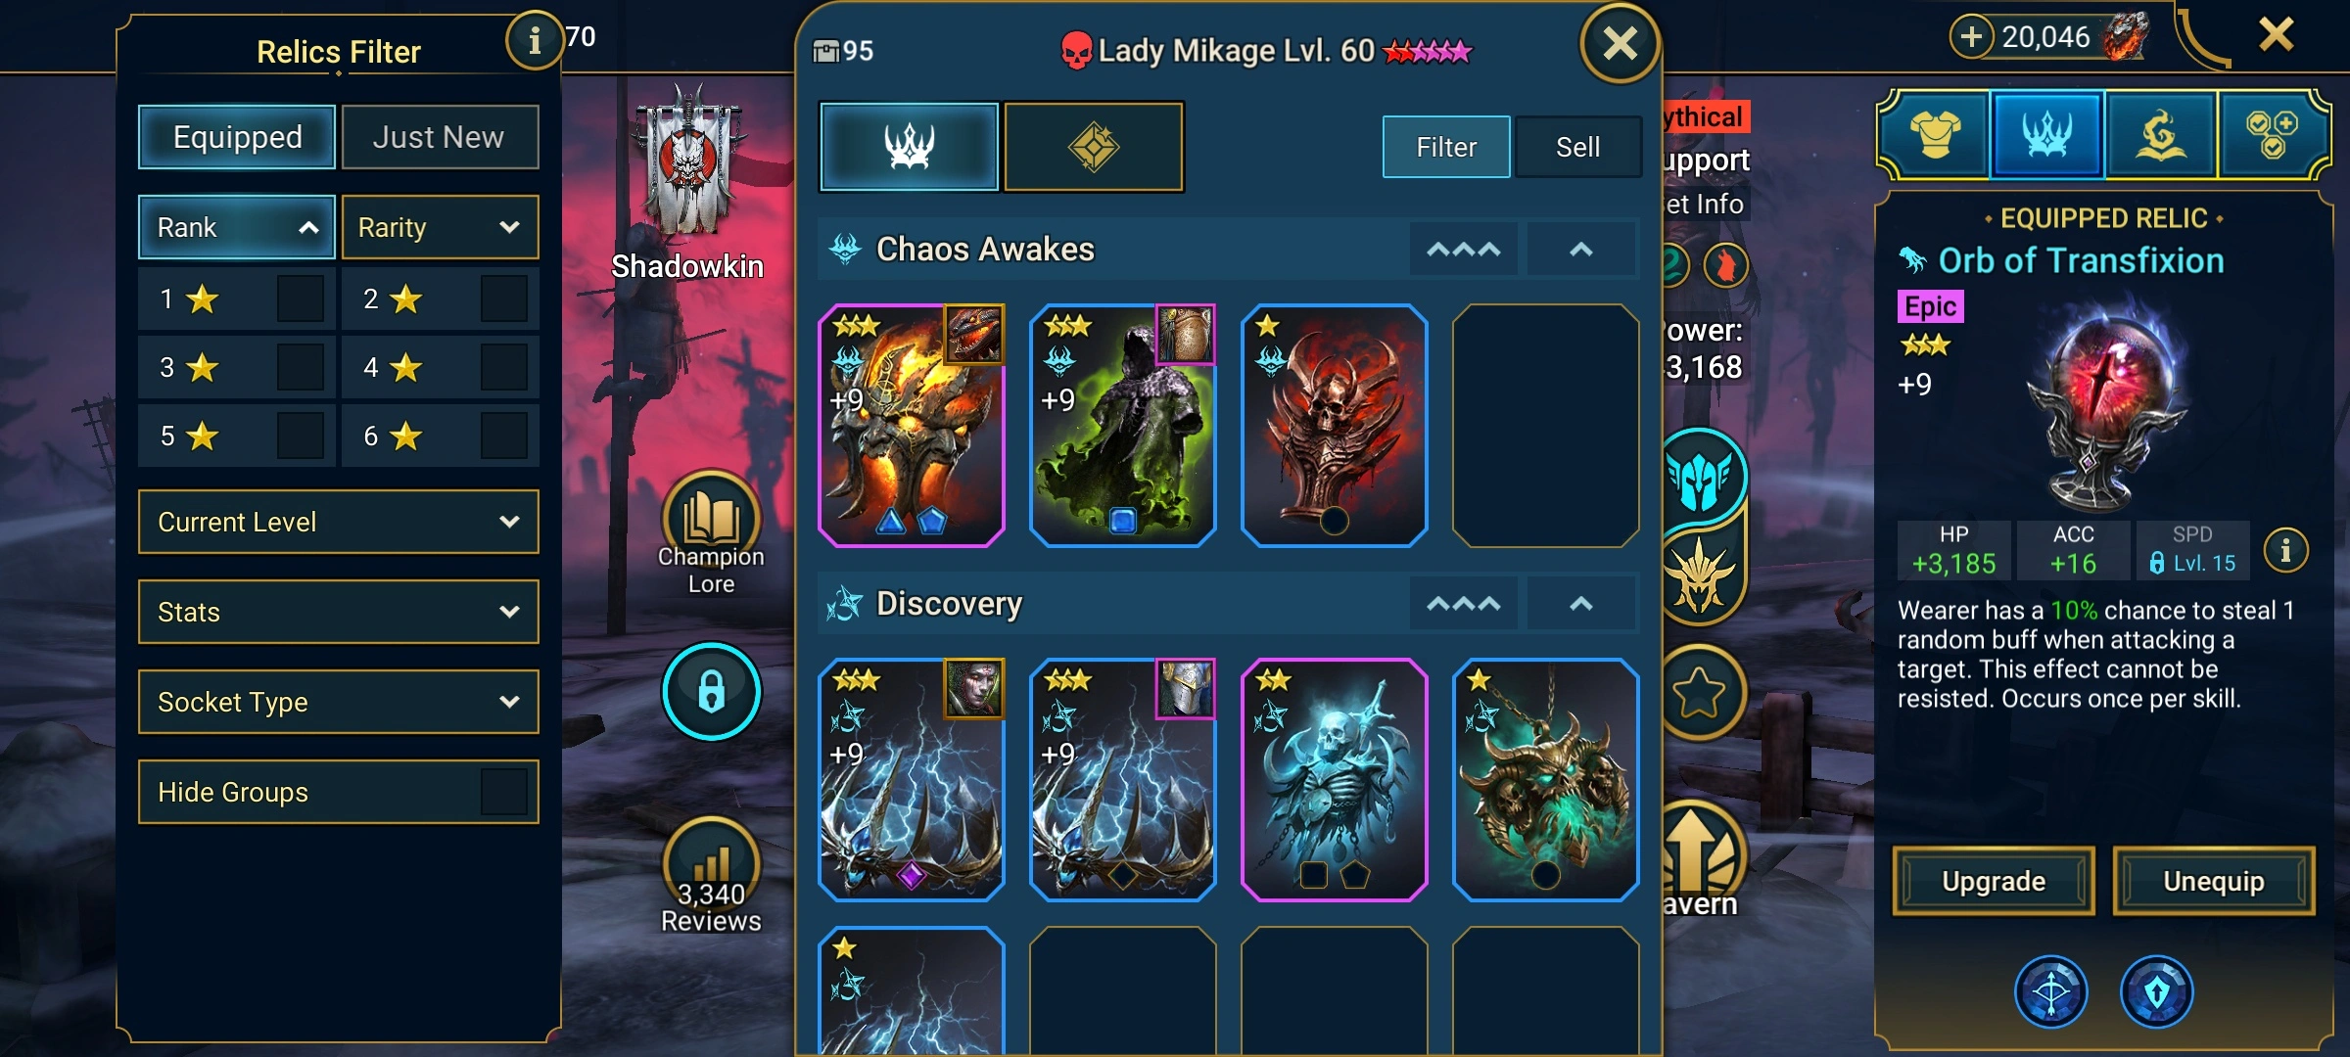The height and width of the screenshot is (1057, 2350).
Task: Check the 6 star rank checkbox
Action: 504,436
